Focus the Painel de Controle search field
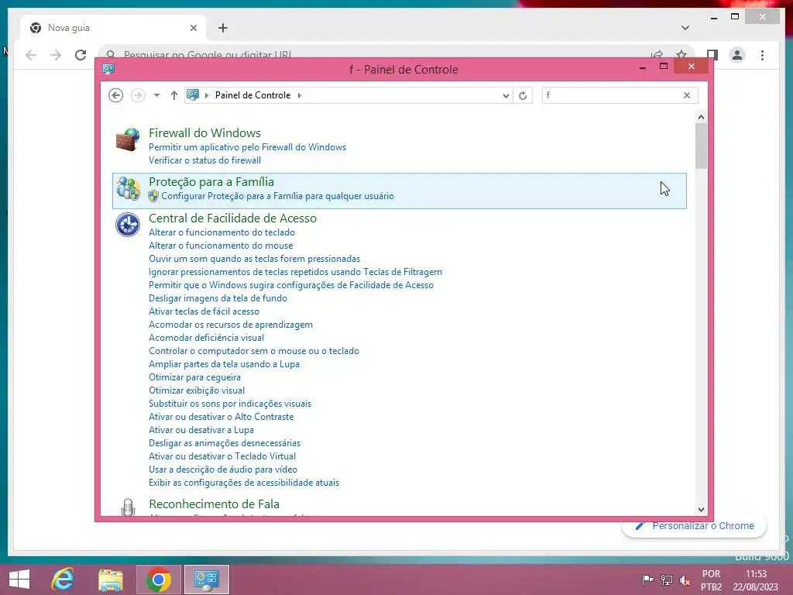 tap(611, 95)
